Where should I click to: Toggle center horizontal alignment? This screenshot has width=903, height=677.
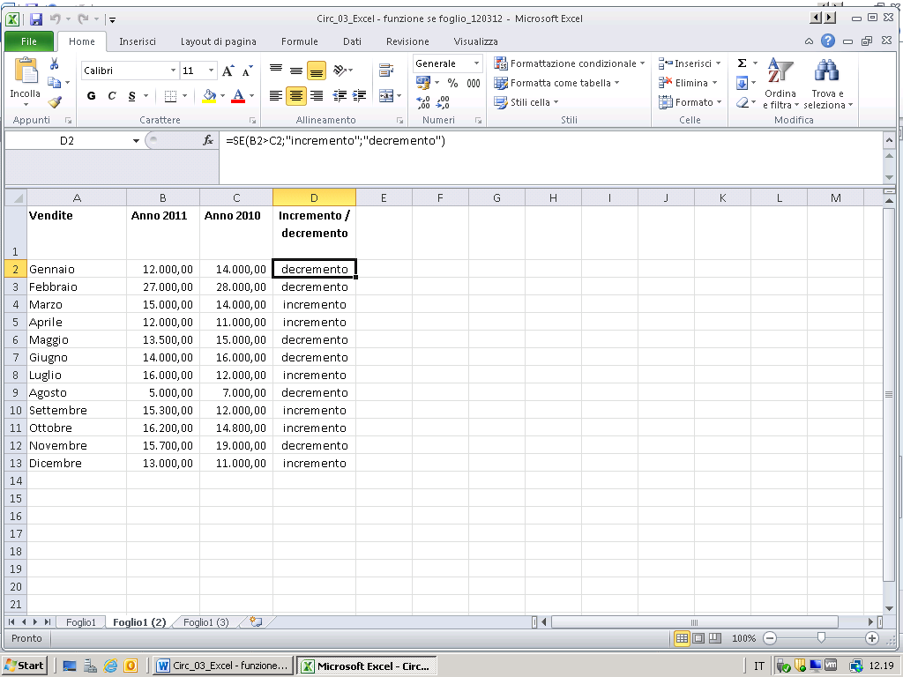[x=296, y=95]
